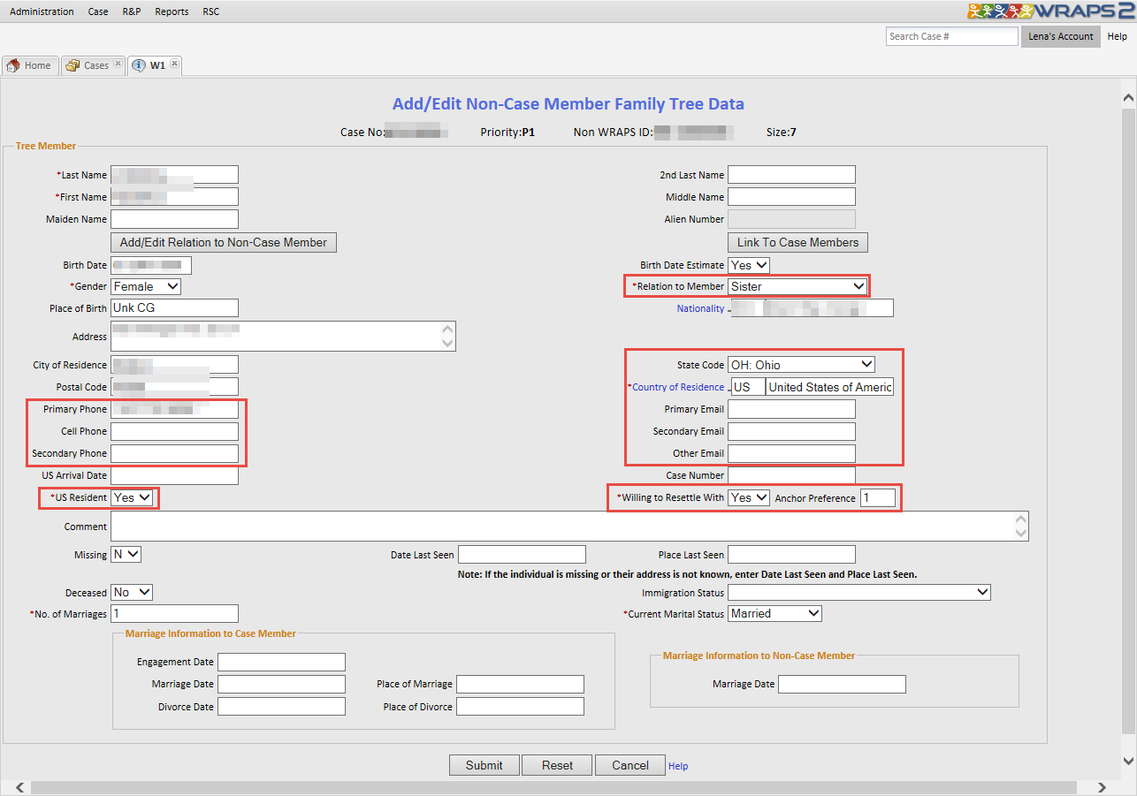Click the info icon on W1 tab
This screenshot has height=796, width=1137.
(x=139, y=65)
